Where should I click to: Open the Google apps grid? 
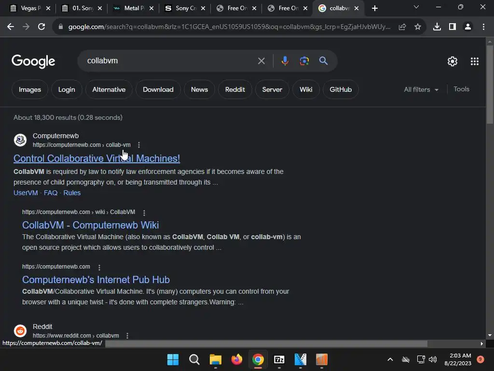click(x=475, y=61)
